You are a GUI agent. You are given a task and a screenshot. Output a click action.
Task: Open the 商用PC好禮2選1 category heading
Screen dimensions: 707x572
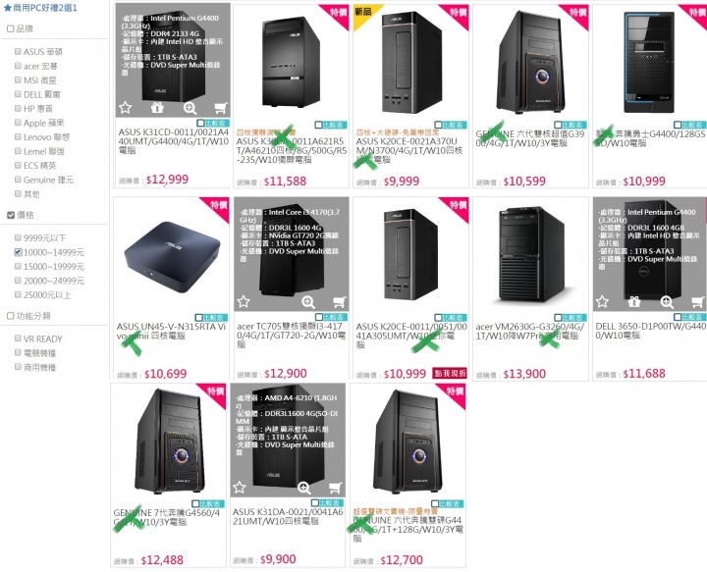[40, 8]
